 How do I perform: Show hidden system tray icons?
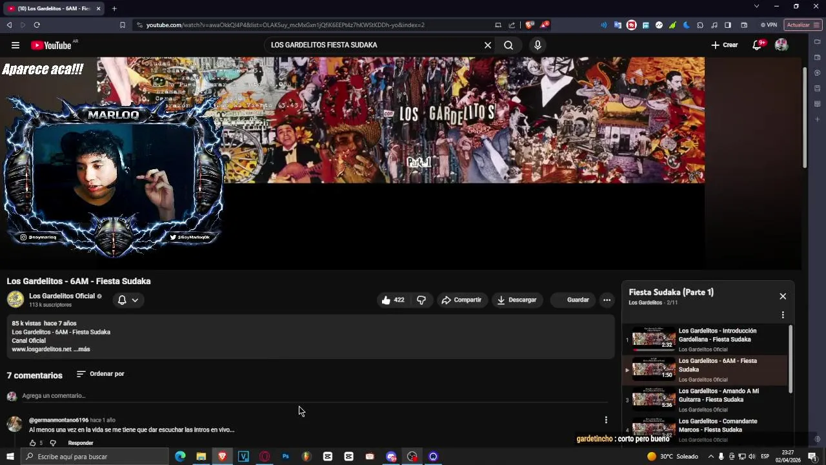(710, 457)
